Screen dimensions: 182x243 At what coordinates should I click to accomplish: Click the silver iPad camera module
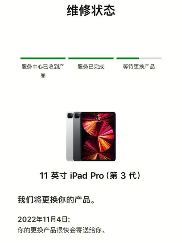(x=70, y=115)
